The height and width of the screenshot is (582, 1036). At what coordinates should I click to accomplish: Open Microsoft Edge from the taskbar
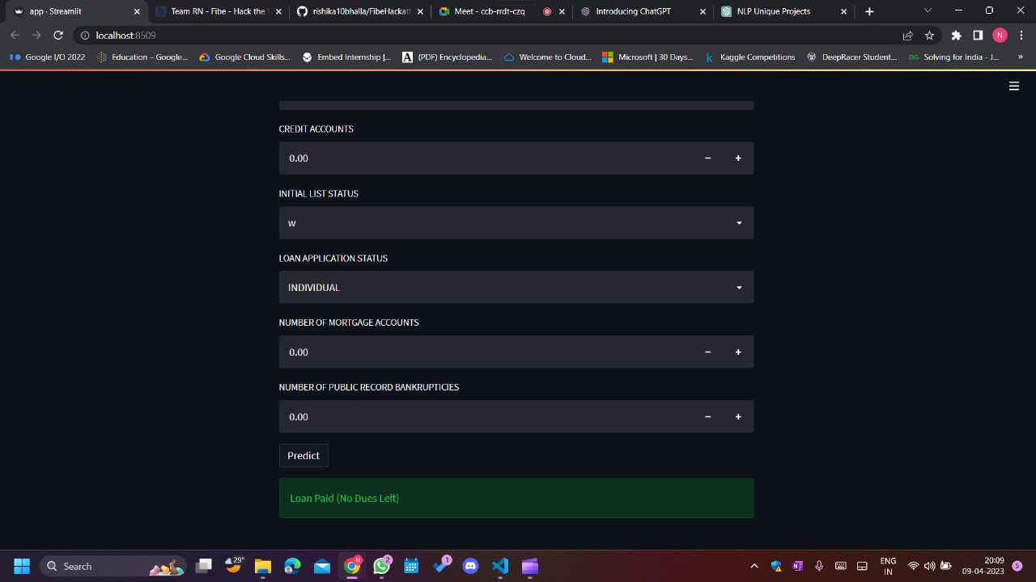pos(292,566)
